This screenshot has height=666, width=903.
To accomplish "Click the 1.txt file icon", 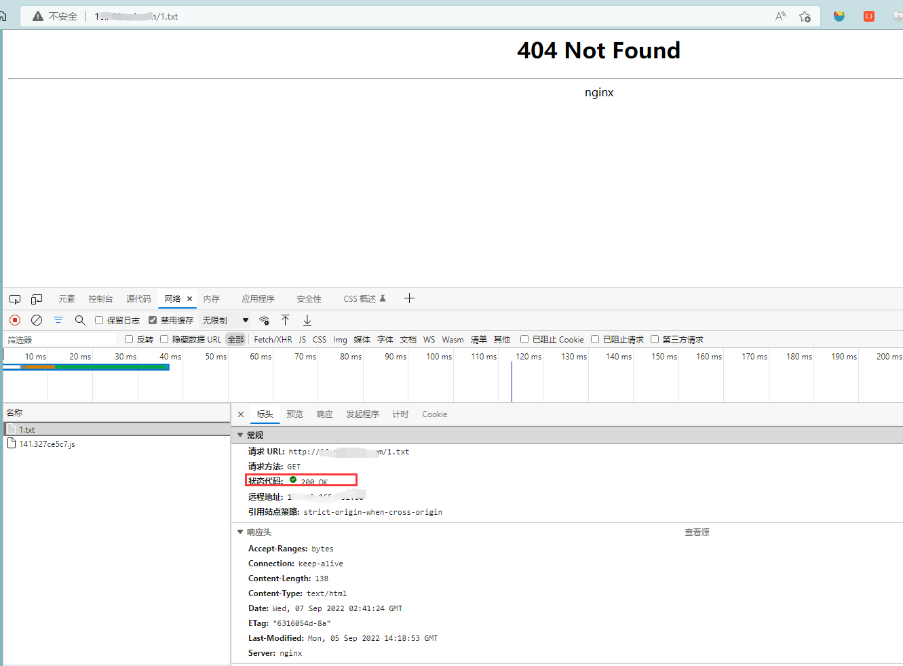I will click(x=12, y=429).
